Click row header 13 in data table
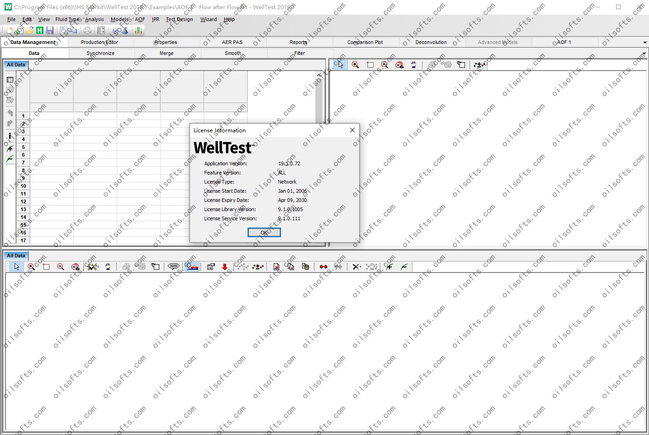Viewport: 649px width, 435px height. [x=23, y=209]
